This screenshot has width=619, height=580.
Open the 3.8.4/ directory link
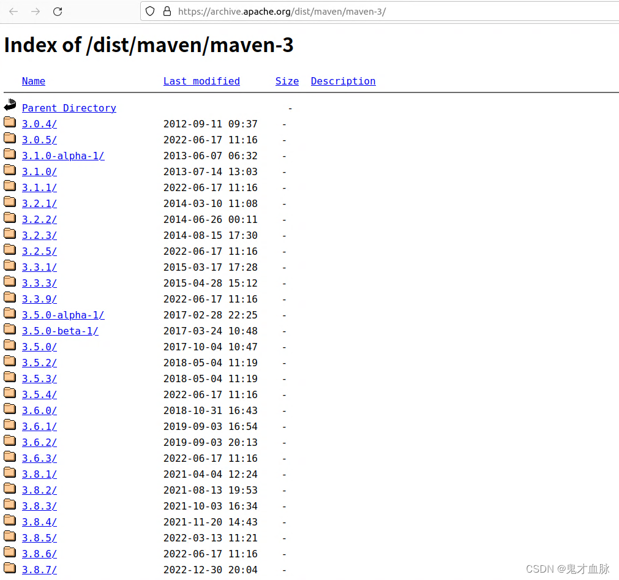pos(39,522)
